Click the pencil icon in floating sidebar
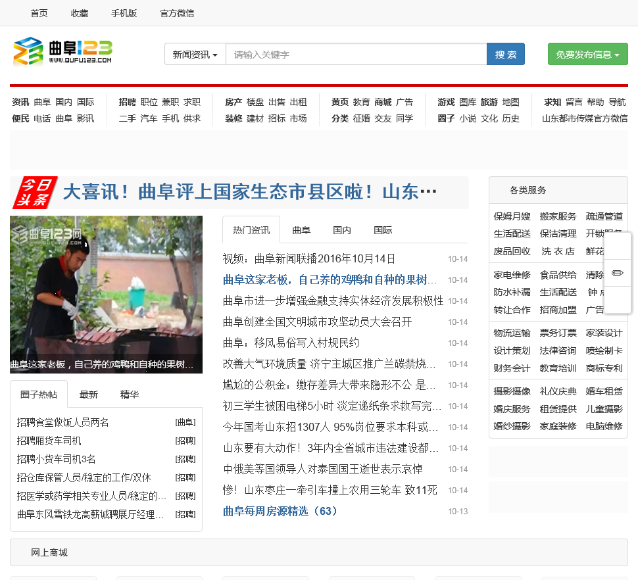638x580 pixels. [x=617, y=273]
